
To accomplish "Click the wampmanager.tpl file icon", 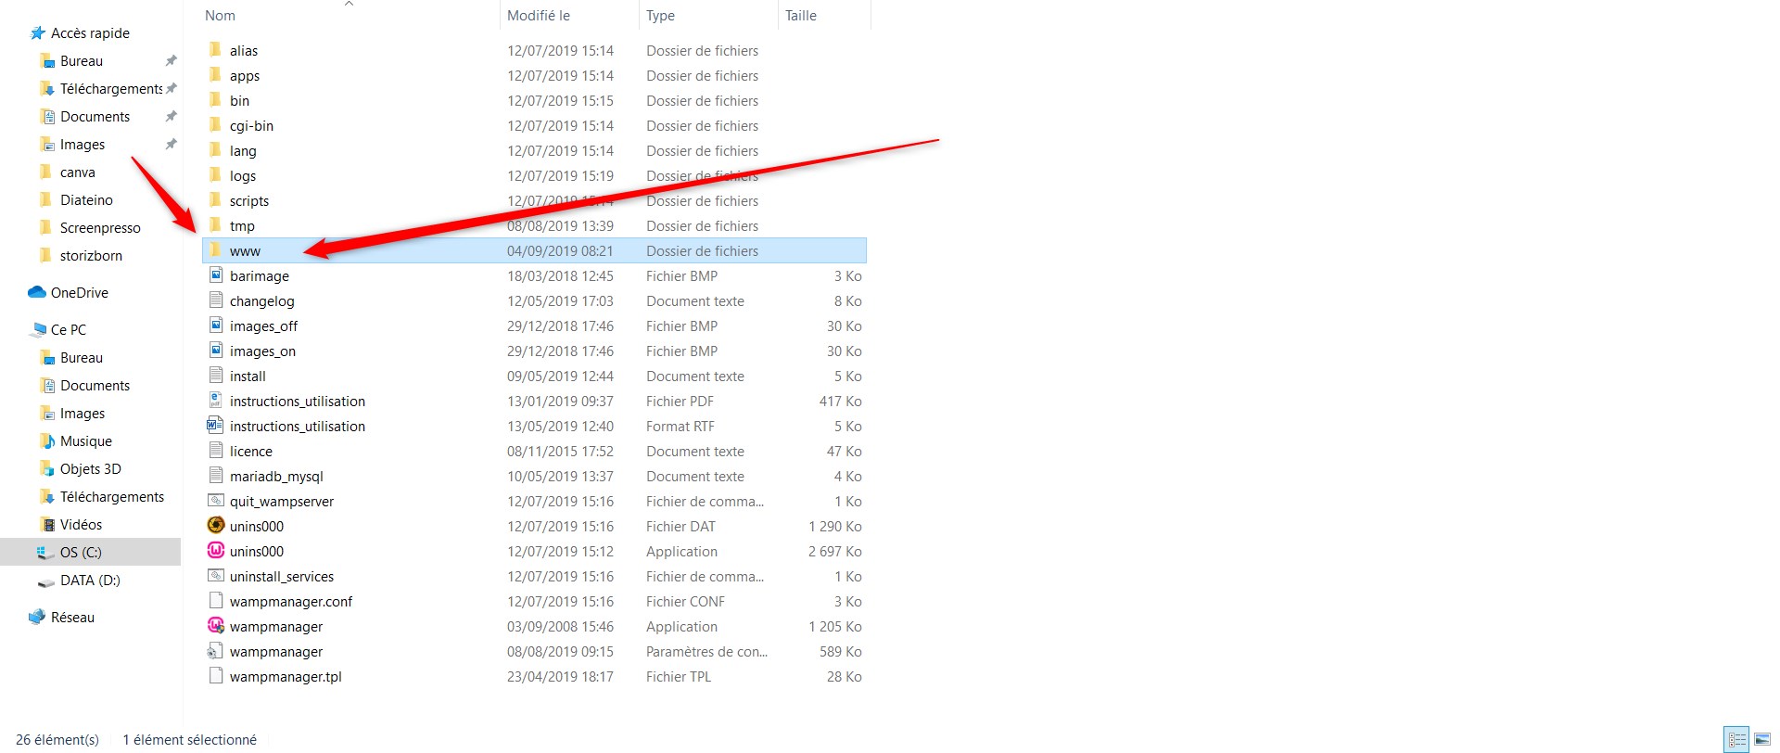I will [215, 676].
